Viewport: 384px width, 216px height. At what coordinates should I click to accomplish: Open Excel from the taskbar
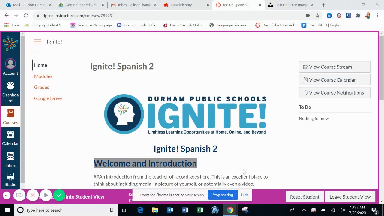200,210
